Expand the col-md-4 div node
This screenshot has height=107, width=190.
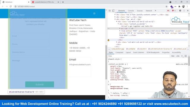(x=117, y=42)
